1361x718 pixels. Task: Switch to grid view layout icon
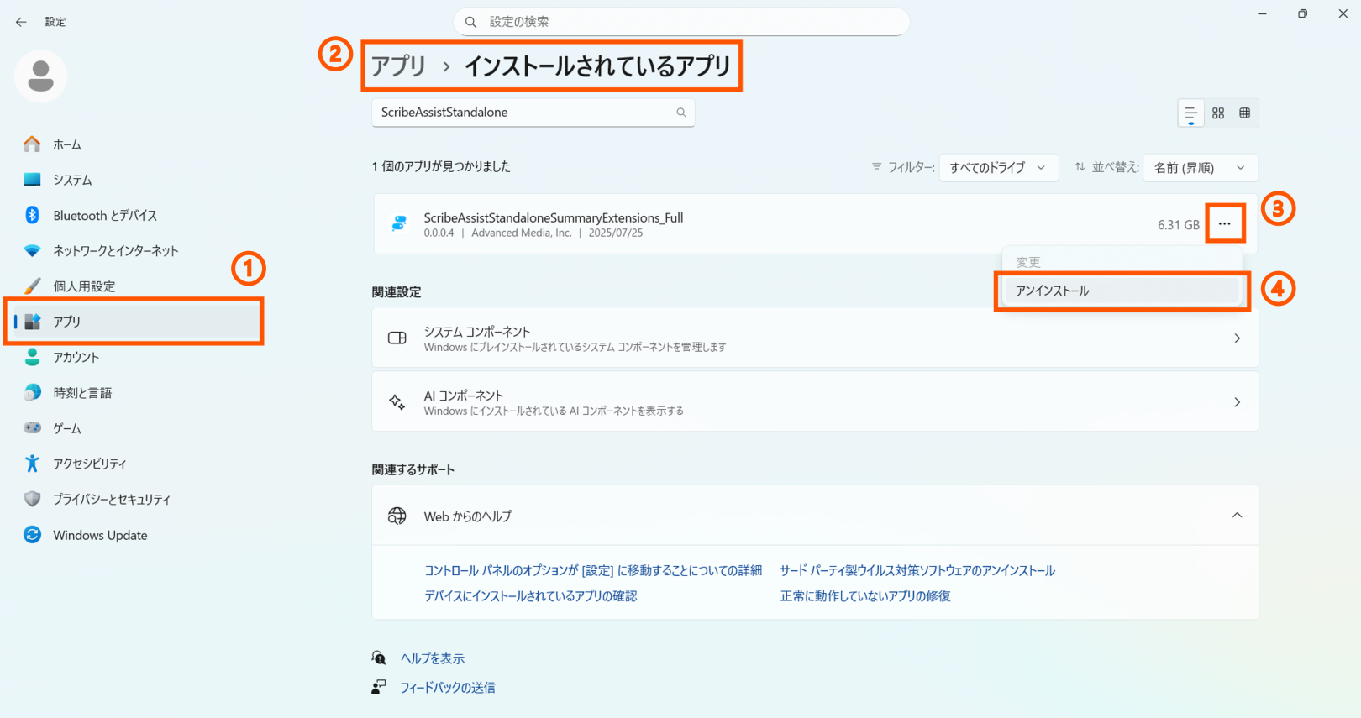[x=1218, y=113]
